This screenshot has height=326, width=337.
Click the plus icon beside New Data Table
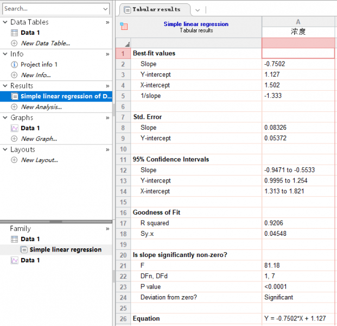coord(14,43)
